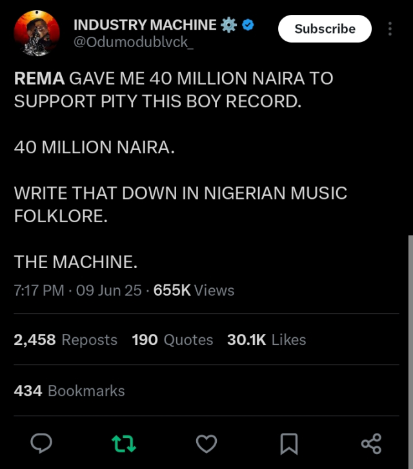The height and width of the screenshot is (469, 413).
Task: Click the 655K Views count
Action: tap(194, 291)
